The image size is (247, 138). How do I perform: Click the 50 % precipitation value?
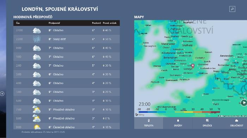click(x=108, y=39)
